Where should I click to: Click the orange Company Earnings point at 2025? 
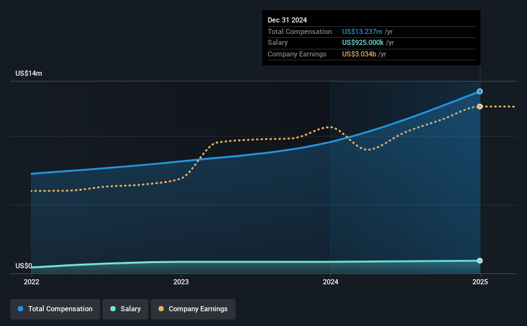click(x=480, y=107)
